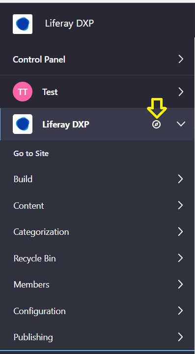Expand the Build section arrow
Screen dimensions: 195x354
(x=180, y=179)
